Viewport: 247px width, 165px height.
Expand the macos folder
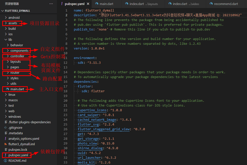(6, 100)
